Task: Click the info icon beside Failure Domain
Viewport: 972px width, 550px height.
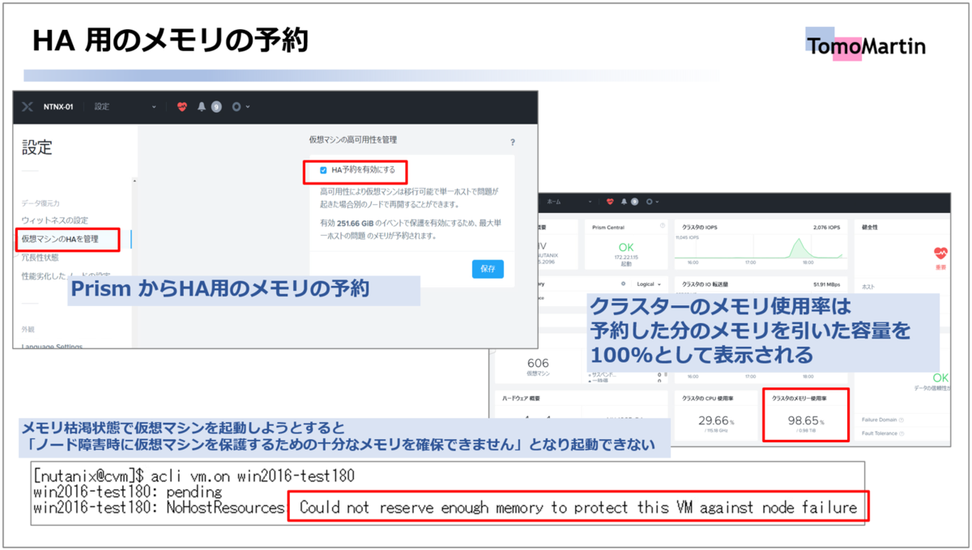Action: pos(902,420)
